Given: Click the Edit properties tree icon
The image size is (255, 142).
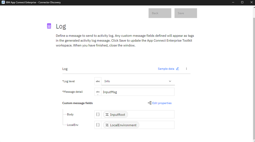Looking at the screenshot, I should point(149,103).
